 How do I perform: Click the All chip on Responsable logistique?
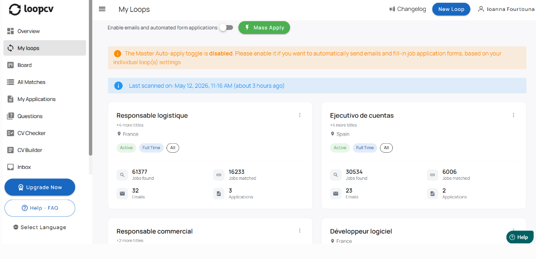point(173,148)
